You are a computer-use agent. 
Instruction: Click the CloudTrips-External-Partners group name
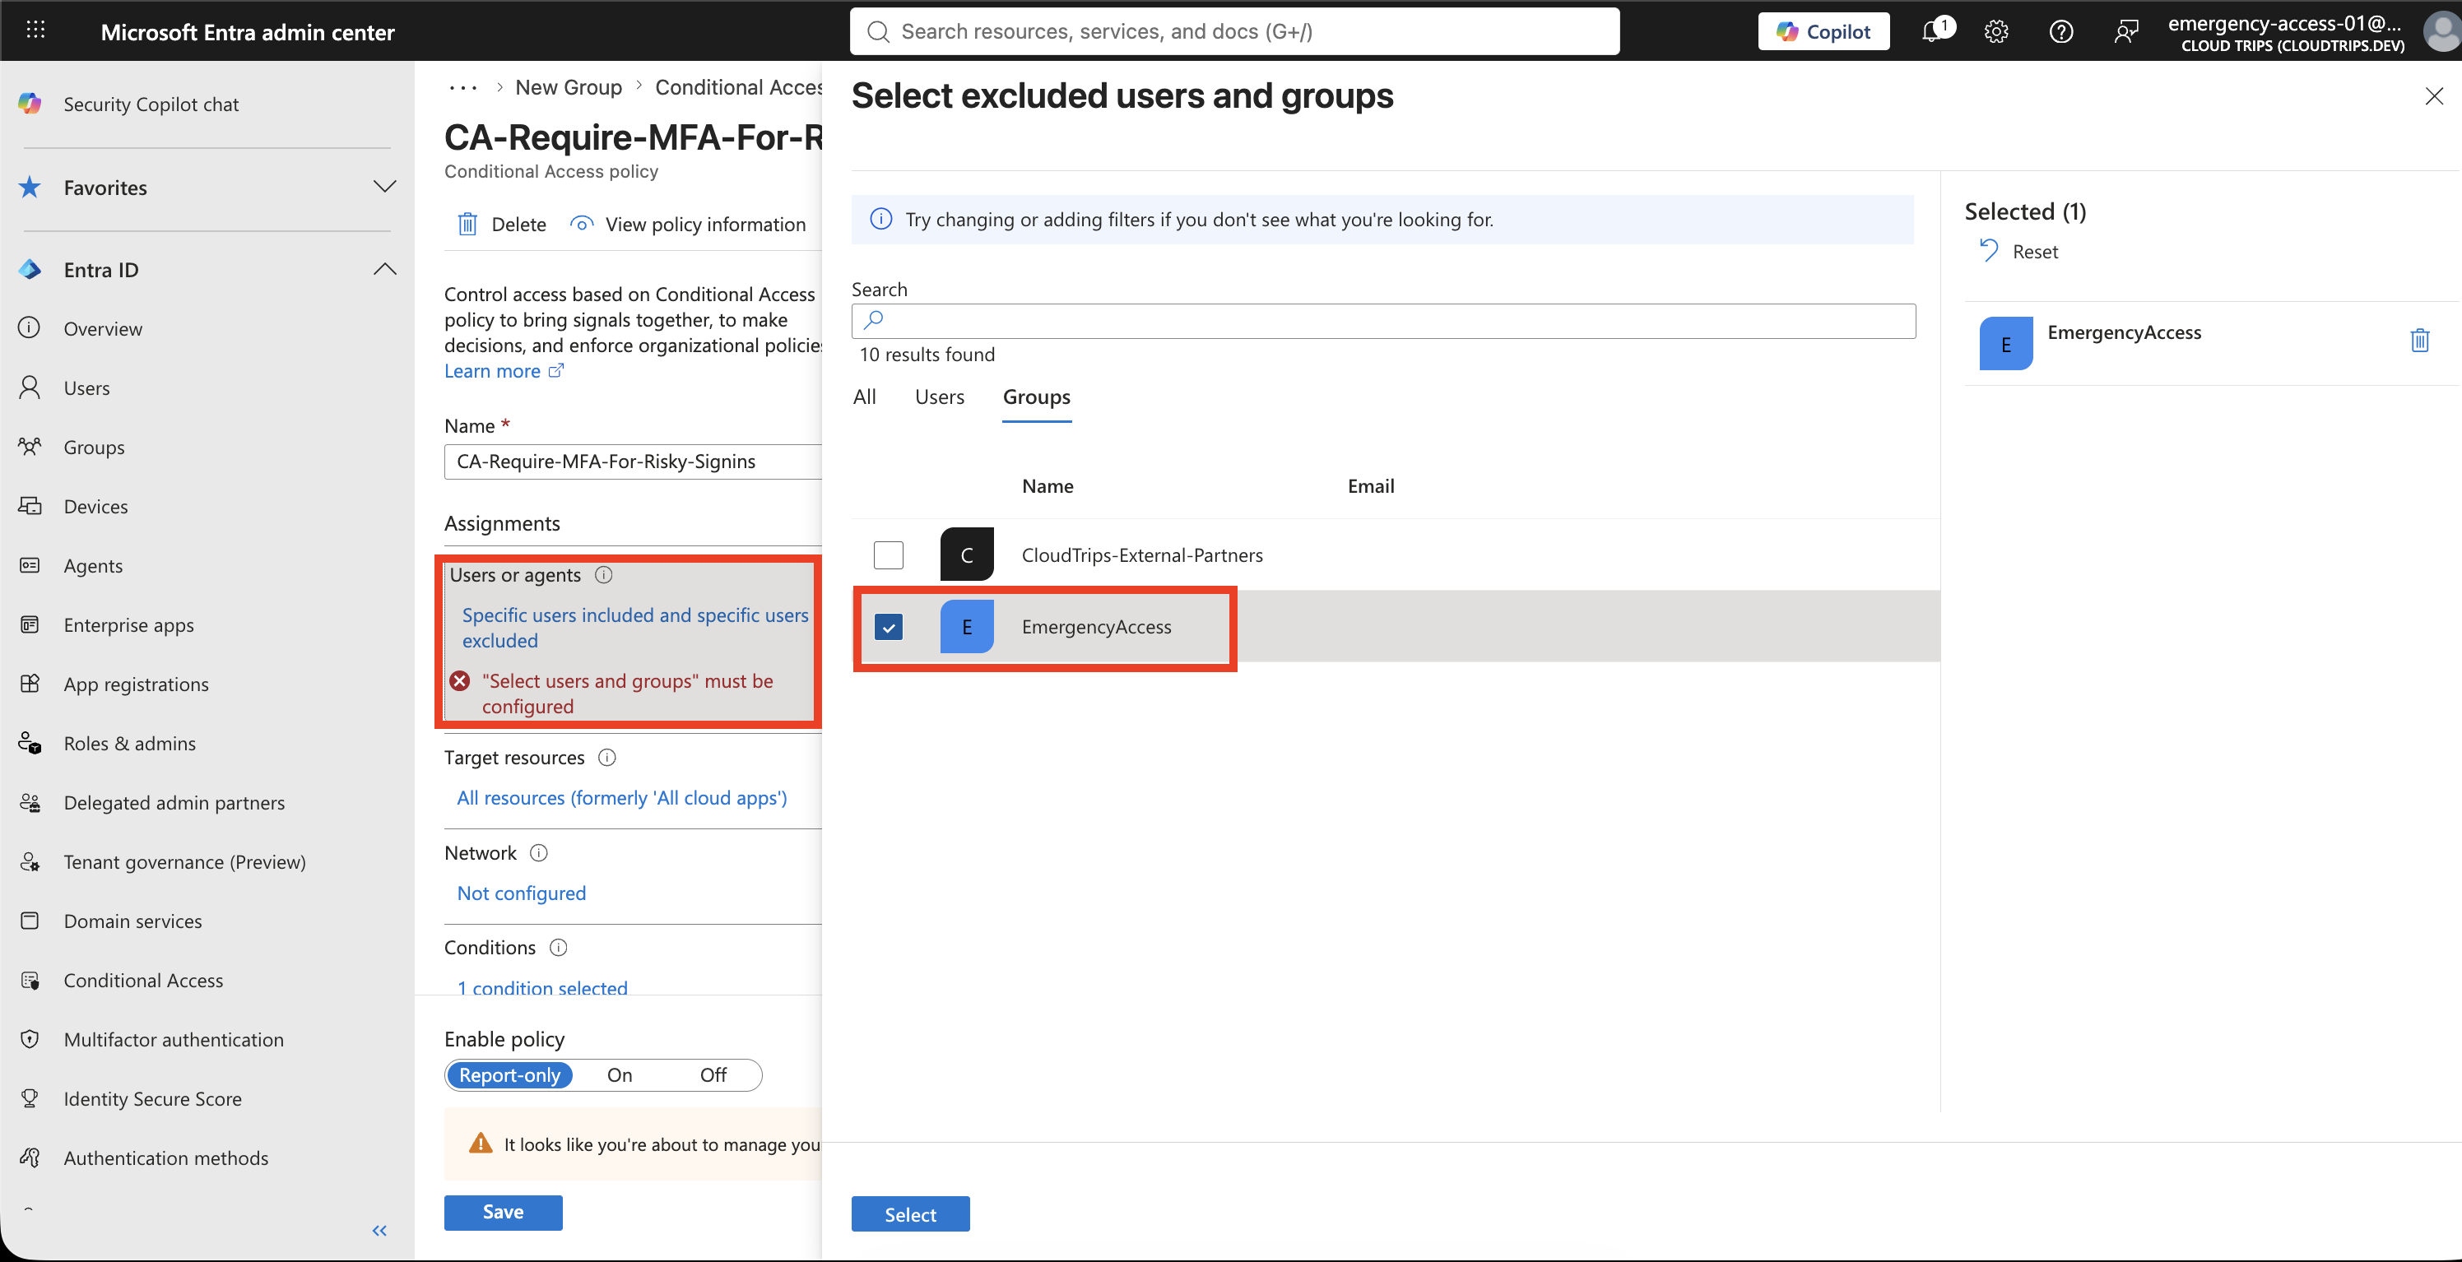pyautogui.click(x=1141, y=555)
